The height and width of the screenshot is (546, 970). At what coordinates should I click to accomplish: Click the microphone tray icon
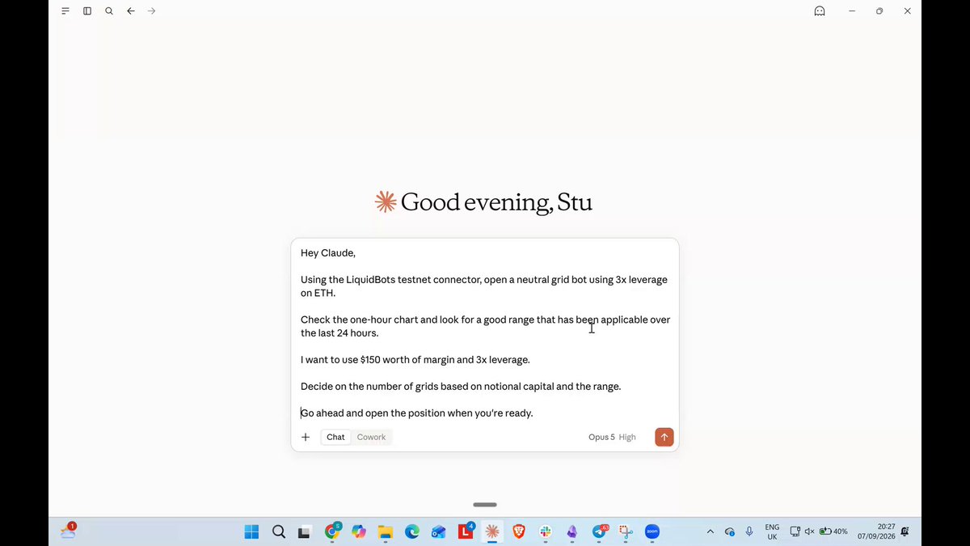[x=749, y=531]
